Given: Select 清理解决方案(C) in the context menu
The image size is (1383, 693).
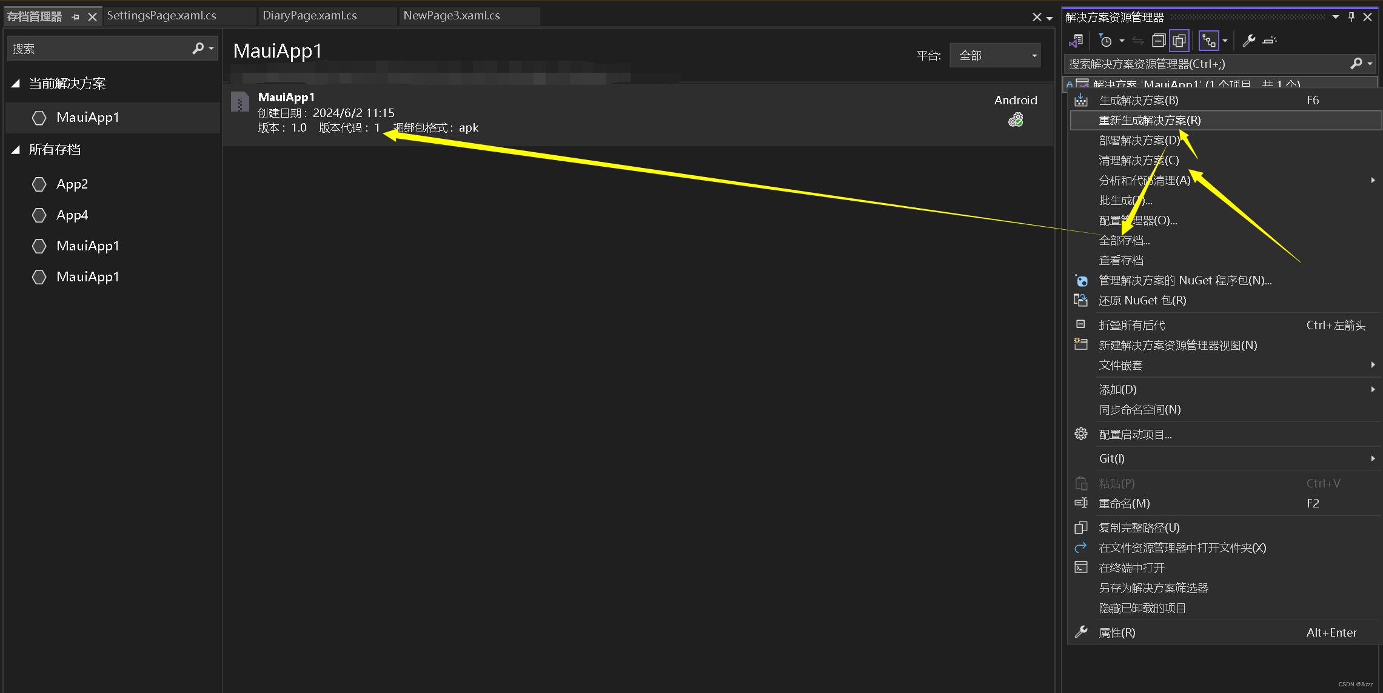Looking at the screenshot, I should [x=1226, y=160].
